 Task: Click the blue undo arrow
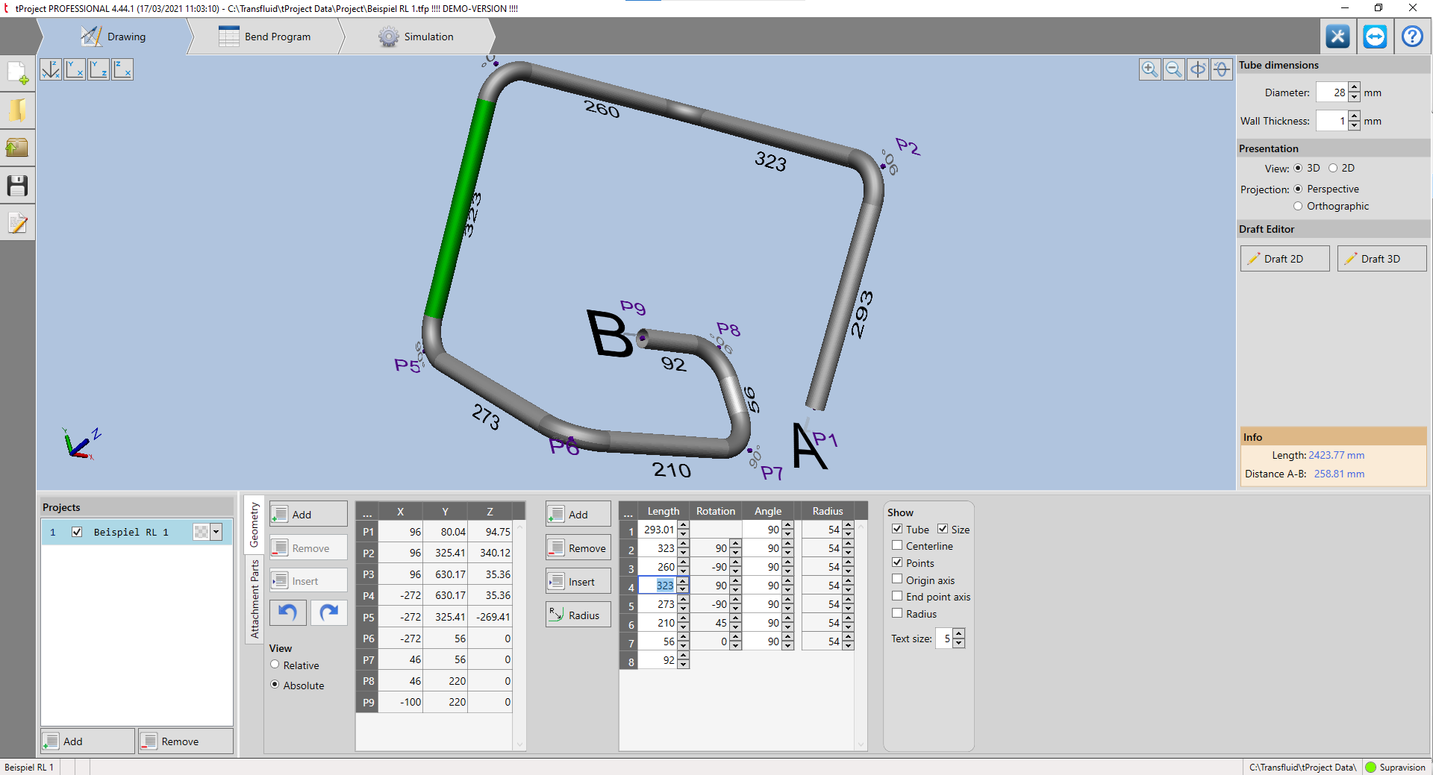[x=287, y=612]
